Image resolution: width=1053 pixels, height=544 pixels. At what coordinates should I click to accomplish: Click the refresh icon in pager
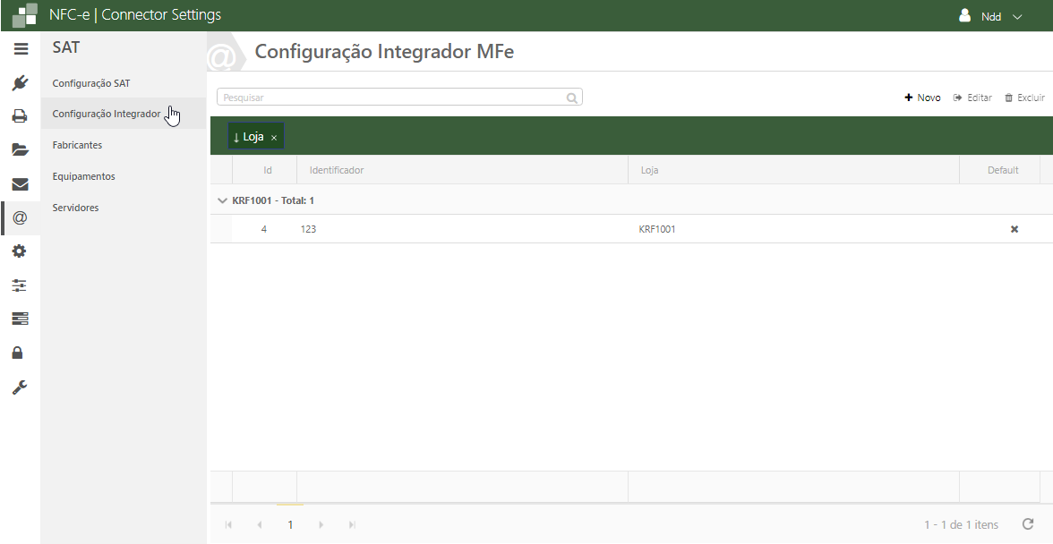[x=1028, y=524]
